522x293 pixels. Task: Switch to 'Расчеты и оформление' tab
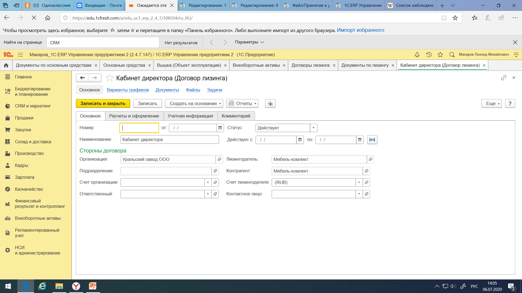[x=134, y=116]
